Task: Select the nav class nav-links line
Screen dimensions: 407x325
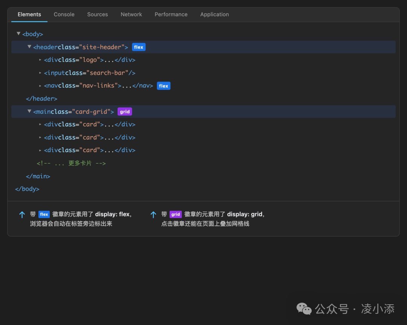Action: click(98, 85)
